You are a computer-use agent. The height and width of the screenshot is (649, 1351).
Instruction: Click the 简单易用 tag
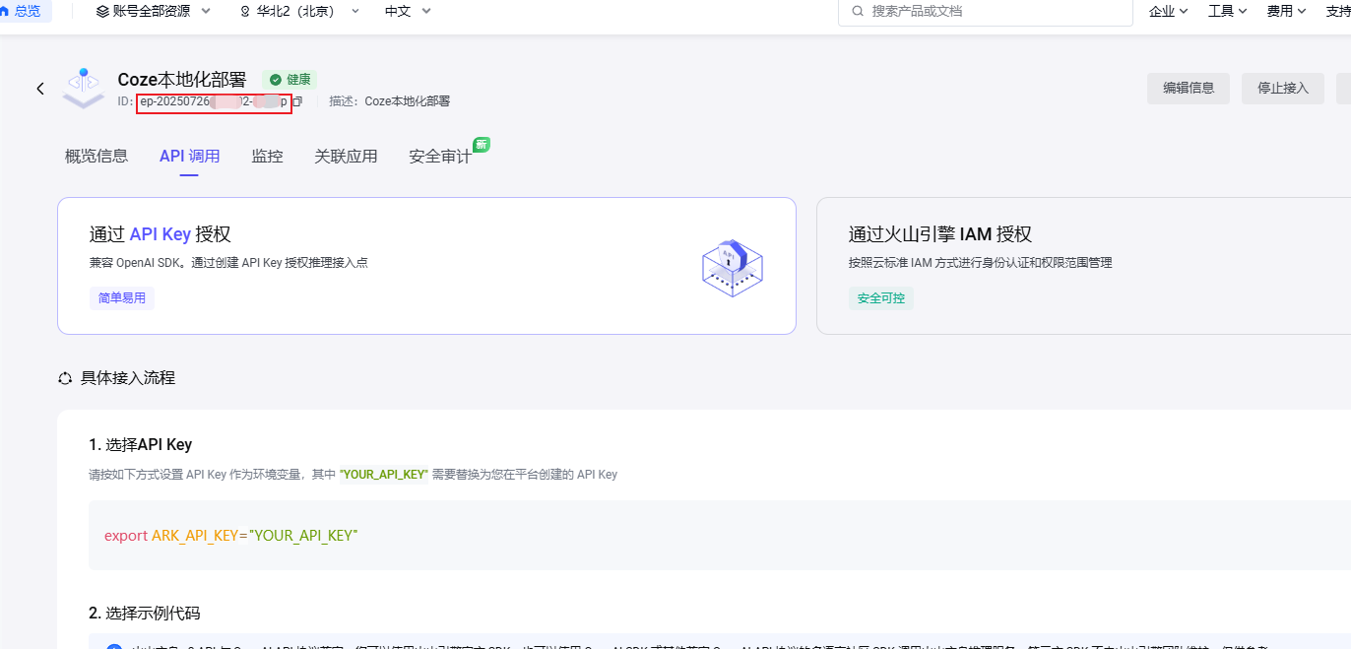[x=122, y=297]
